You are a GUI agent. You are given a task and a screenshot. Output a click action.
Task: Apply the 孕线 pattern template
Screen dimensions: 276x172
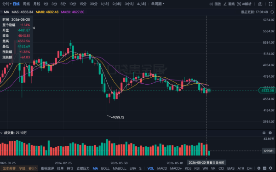tap(22, 168)
